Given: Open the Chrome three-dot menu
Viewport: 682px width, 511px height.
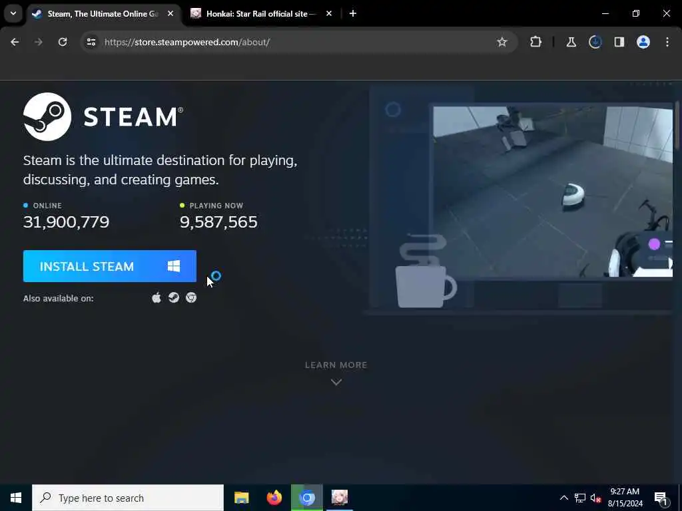Looking at the screenshot, I should (x=667, y=42).
